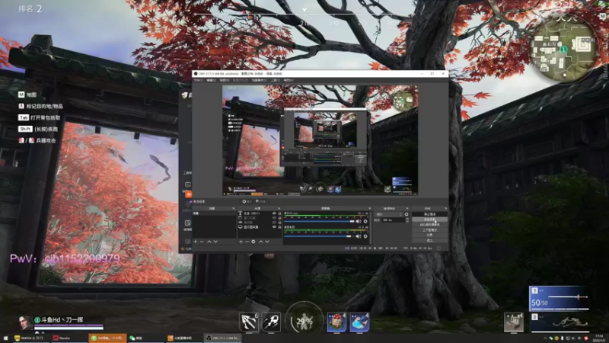Screen dimensions: 609x343
Task: Open Settings button in OBS Controls panel
Action: [x=429, y=235]
